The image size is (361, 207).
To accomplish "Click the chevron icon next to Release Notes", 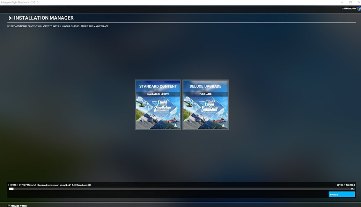I will tap(8, 206).
